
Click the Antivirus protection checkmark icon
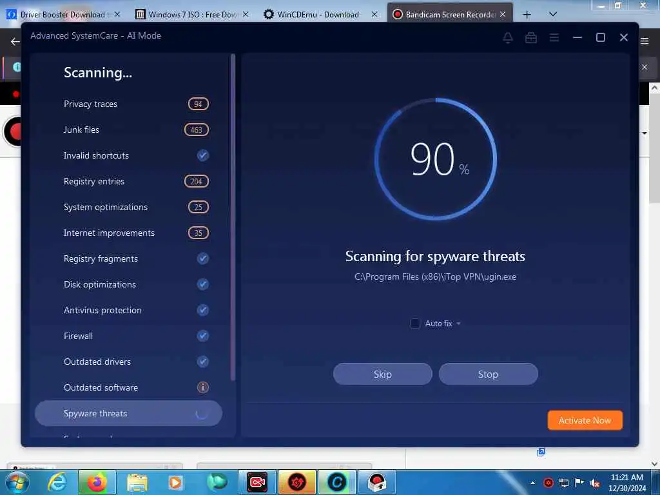click(203, 310)
